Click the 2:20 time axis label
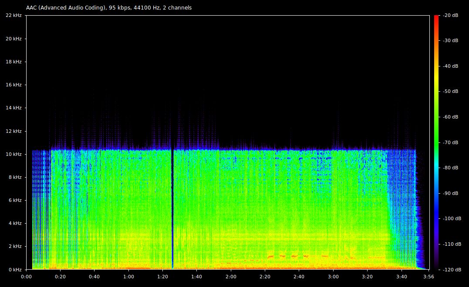Screen dimensions: 469x287 [265, 277]
